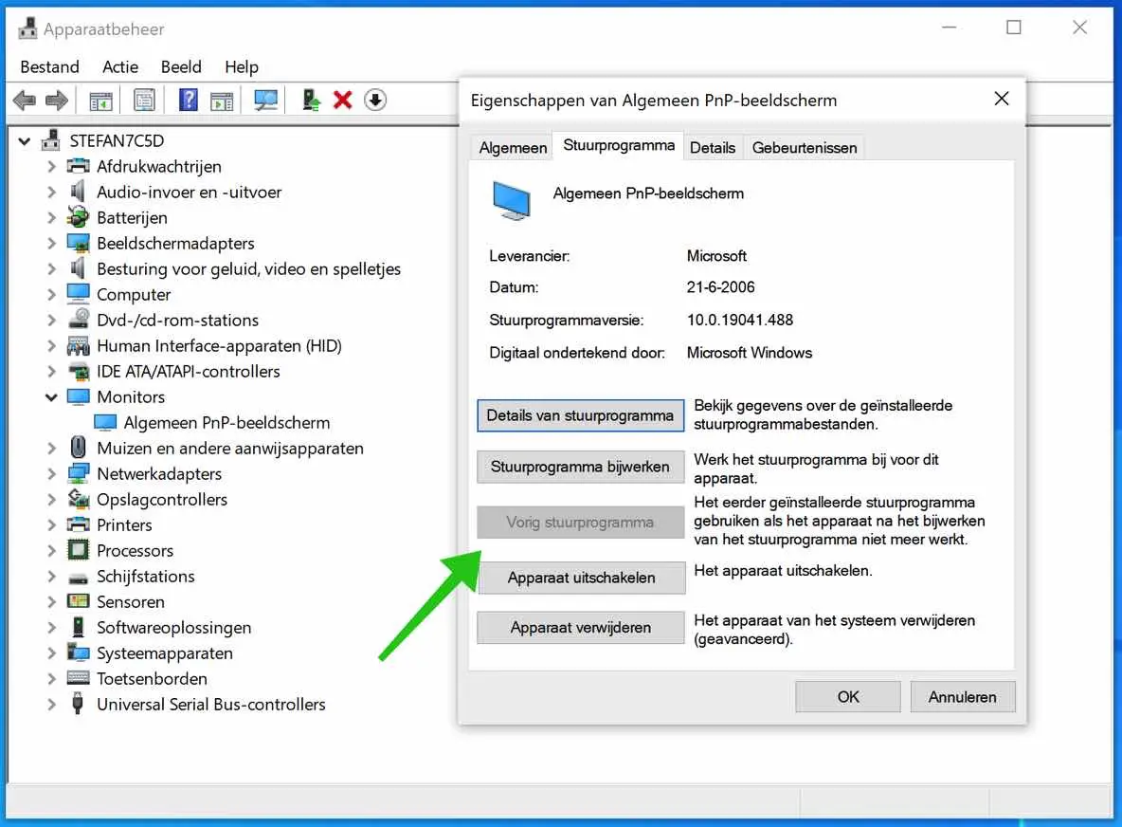This screenshot has height=827, width=1122.
Task: Open the Help menu
Action: 241,66
